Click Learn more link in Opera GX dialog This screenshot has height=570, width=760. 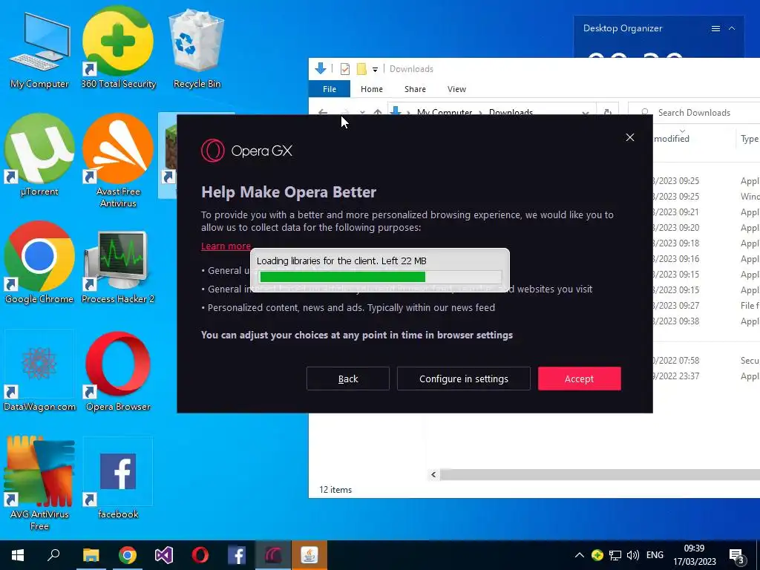[226, 246]
